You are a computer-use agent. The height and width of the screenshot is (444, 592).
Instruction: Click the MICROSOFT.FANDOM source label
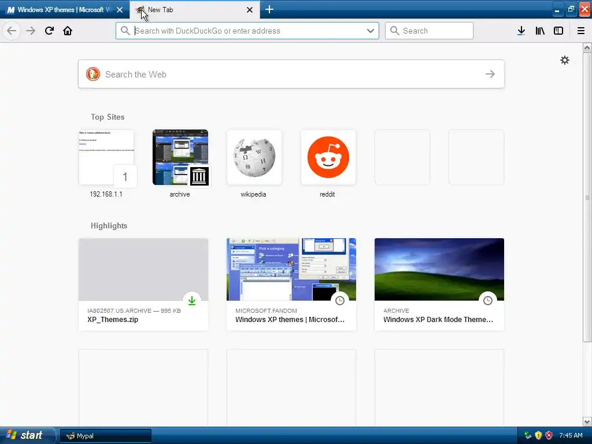pos(266,310)
